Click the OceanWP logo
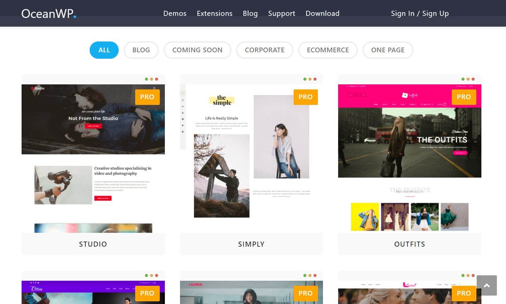 click(48, 13)
